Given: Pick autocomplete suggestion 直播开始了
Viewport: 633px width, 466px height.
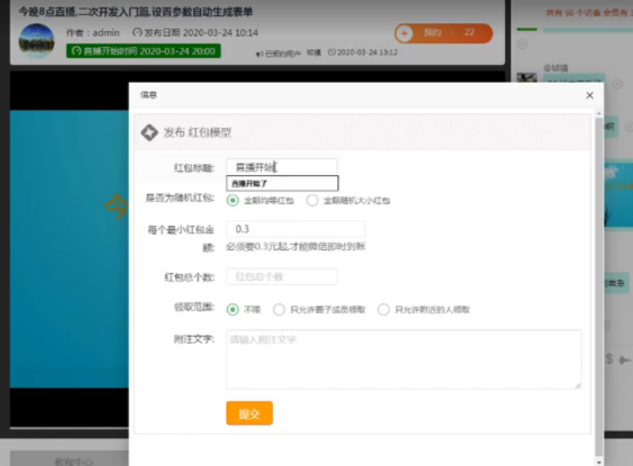Looking at the screenshot, I should click(x=282, y=184).
